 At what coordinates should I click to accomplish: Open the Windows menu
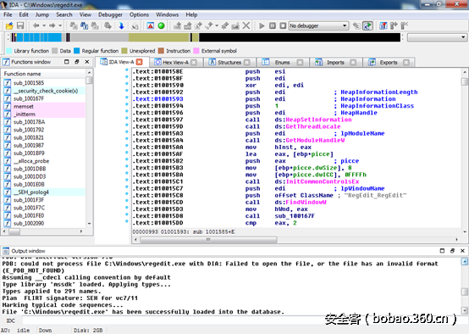[x=168, y=14]
